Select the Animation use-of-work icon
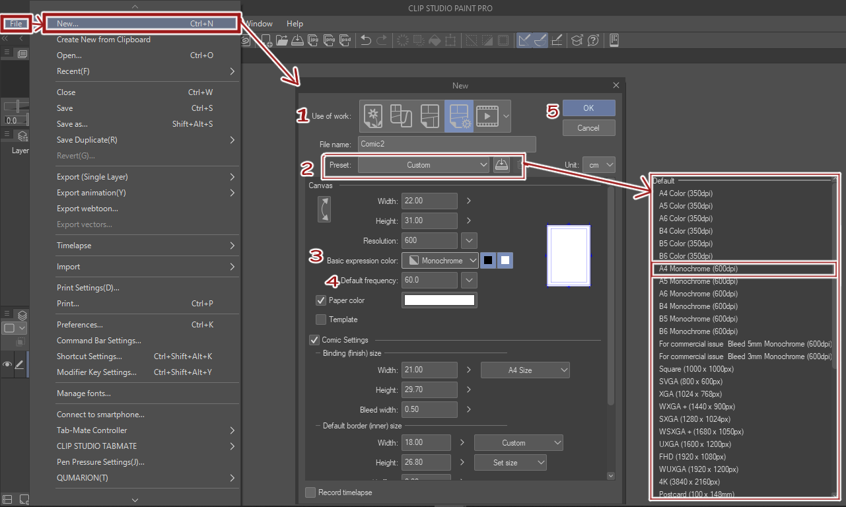Image resolution: width=846 pixels, height=507 pixels. 487,116
